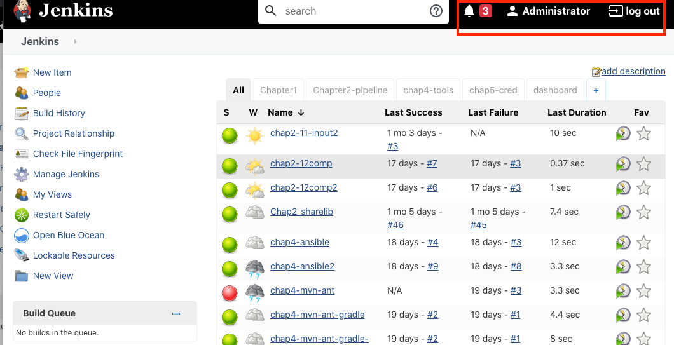674x345 pixels.
Task: Switch to the Chapter2-pipeline tab
Action: click(x=350, y=90)
